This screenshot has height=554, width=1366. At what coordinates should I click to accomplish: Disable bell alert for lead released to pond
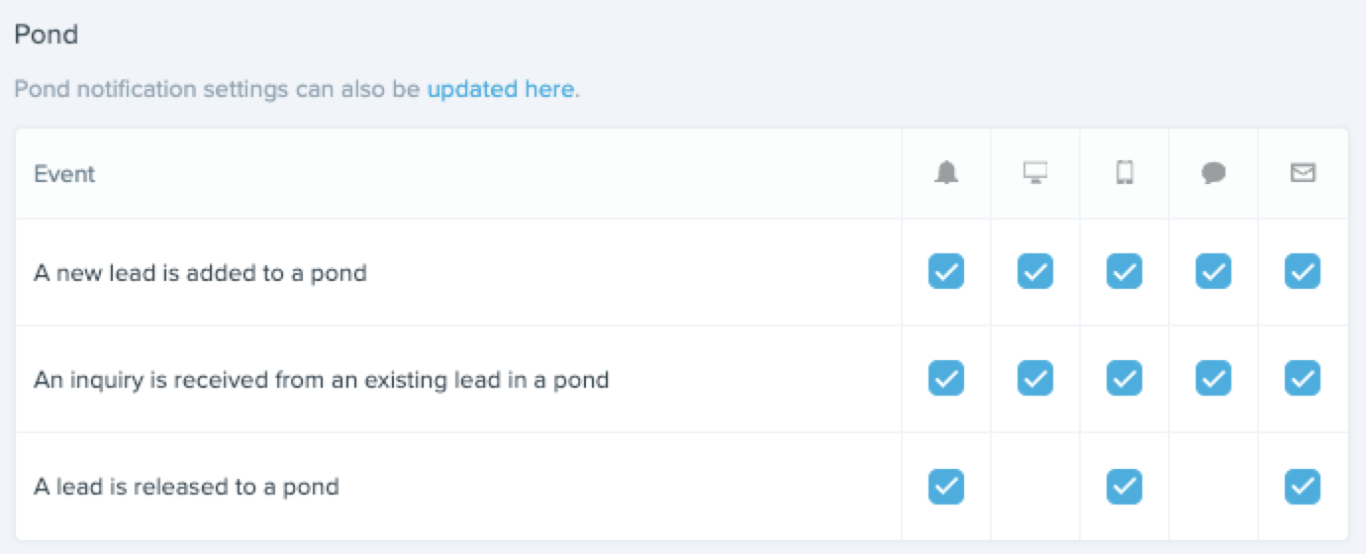[x=946, y=486]
